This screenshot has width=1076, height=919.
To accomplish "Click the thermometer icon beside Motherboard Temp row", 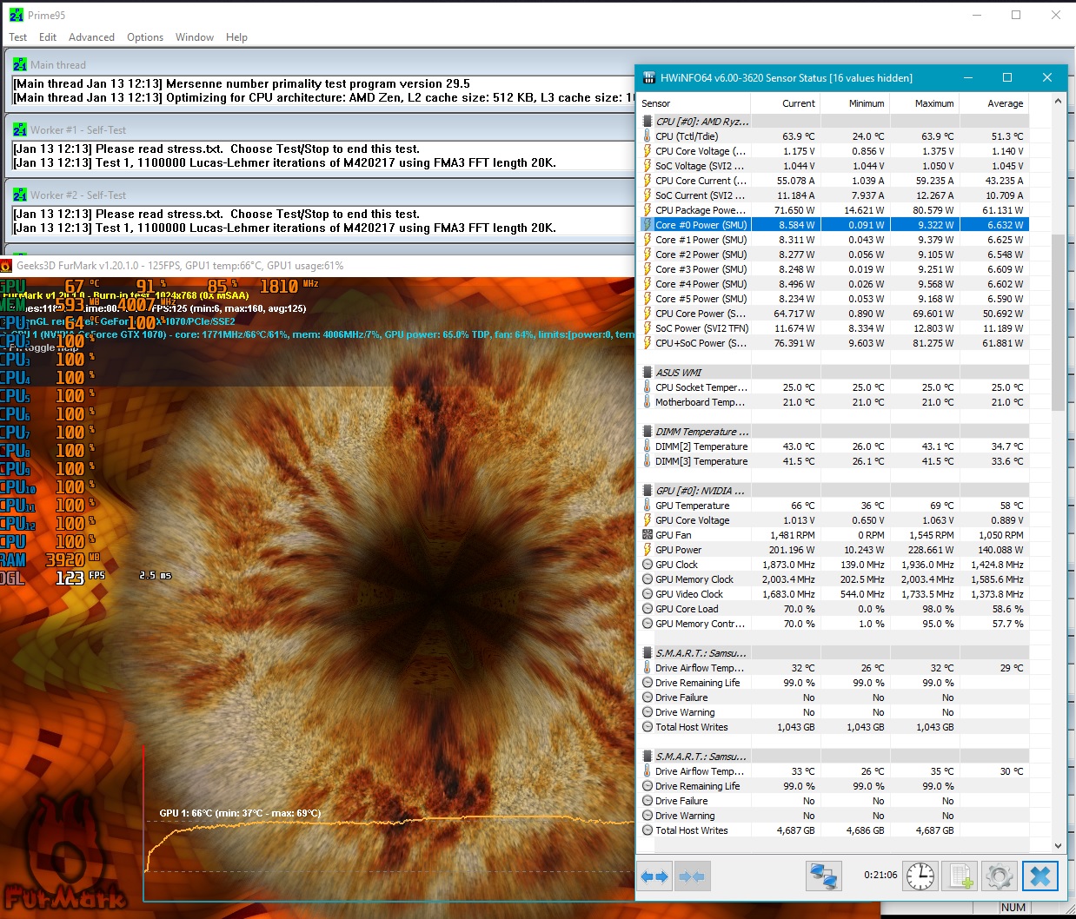I will (648, 402).
